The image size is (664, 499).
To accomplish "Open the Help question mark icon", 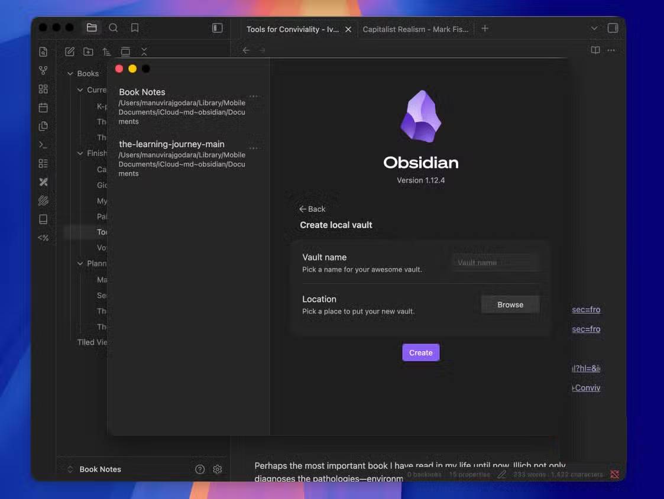I will [200, 469].
